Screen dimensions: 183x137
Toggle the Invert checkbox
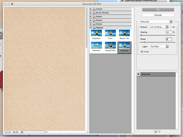click(142, 52)
